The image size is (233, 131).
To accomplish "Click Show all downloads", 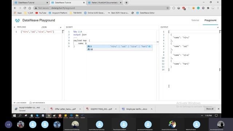I will point(210,109).
